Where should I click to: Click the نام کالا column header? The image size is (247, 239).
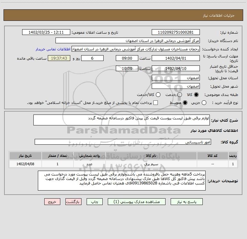[151, 156]
